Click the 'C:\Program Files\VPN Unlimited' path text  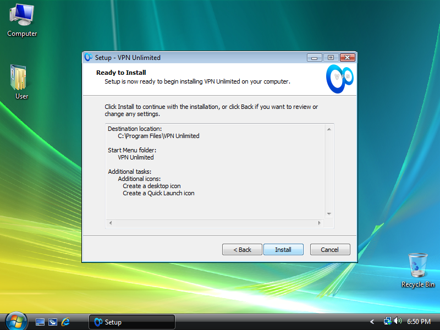click(x=158, y=136)
